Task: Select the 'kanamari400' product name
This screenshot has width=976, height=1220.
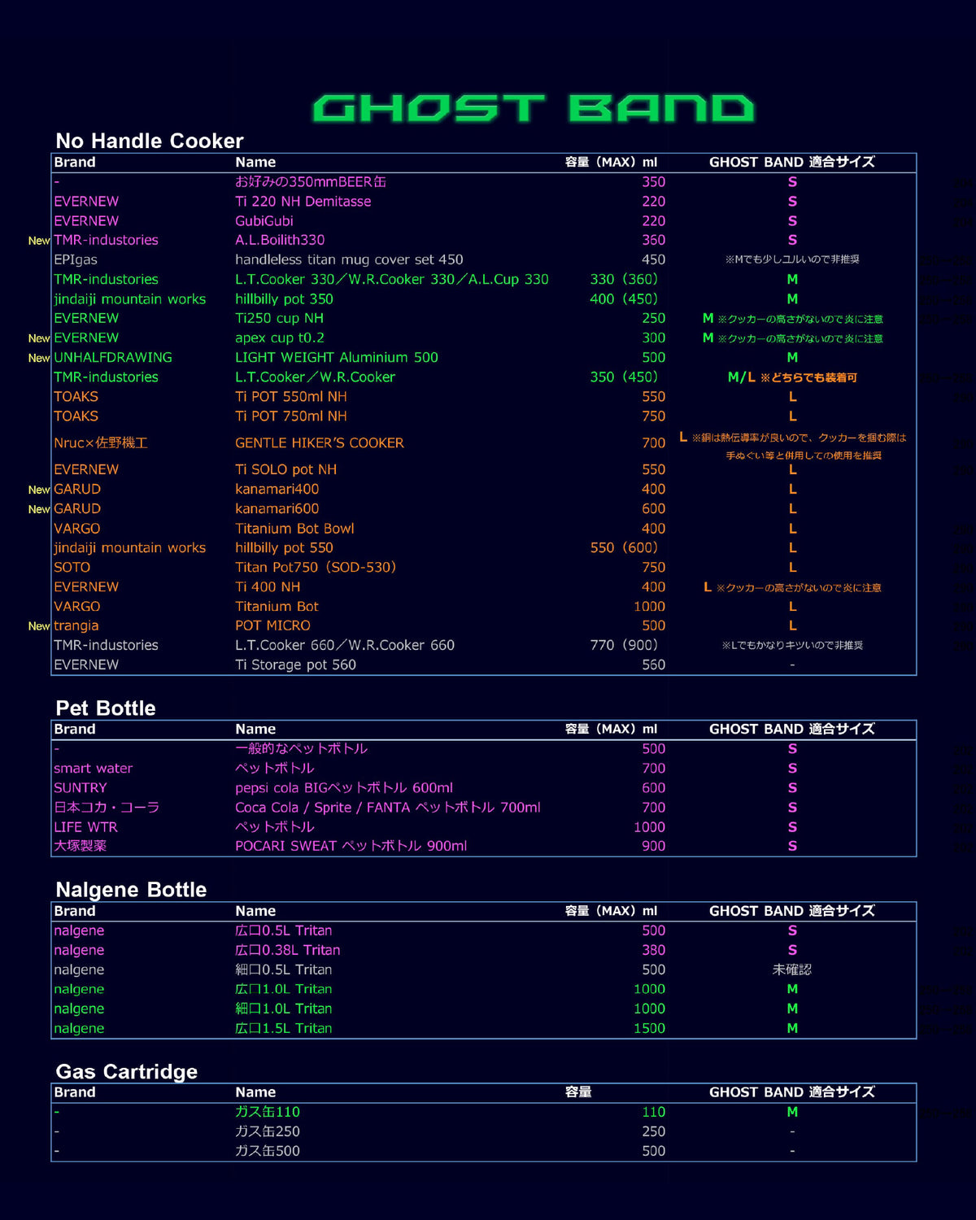Action: pyautogui.click(x=277, y=490)
